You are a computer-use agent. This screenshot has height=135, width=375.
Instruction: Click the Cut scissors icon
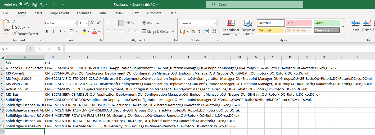[15, 21]
